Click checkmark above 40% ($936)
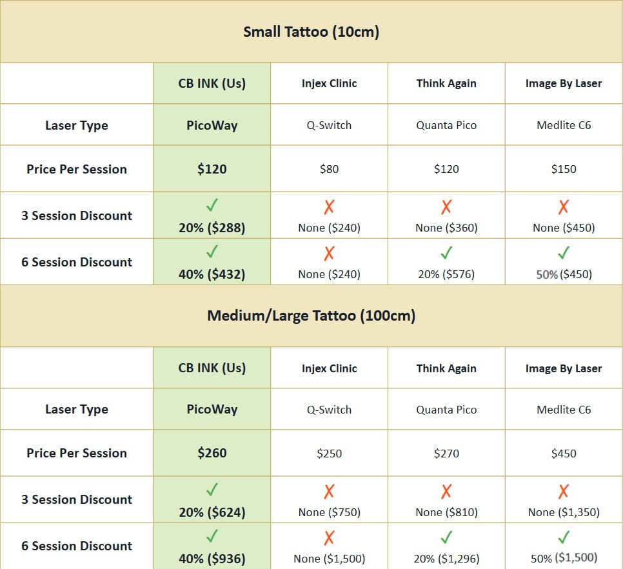Screen dimensions: 623x569 tap(212, 536)
